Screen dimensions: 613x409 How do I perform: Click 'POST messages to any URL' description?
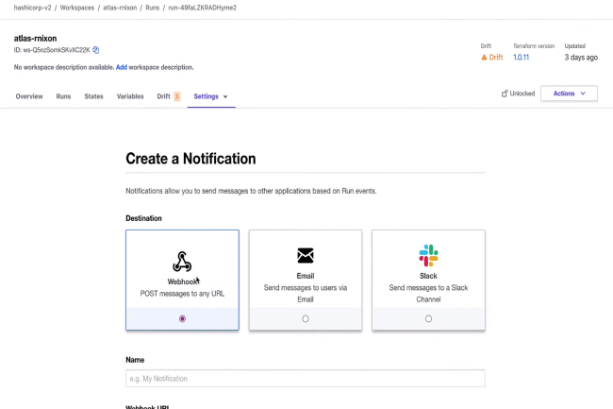click(182, 294)
